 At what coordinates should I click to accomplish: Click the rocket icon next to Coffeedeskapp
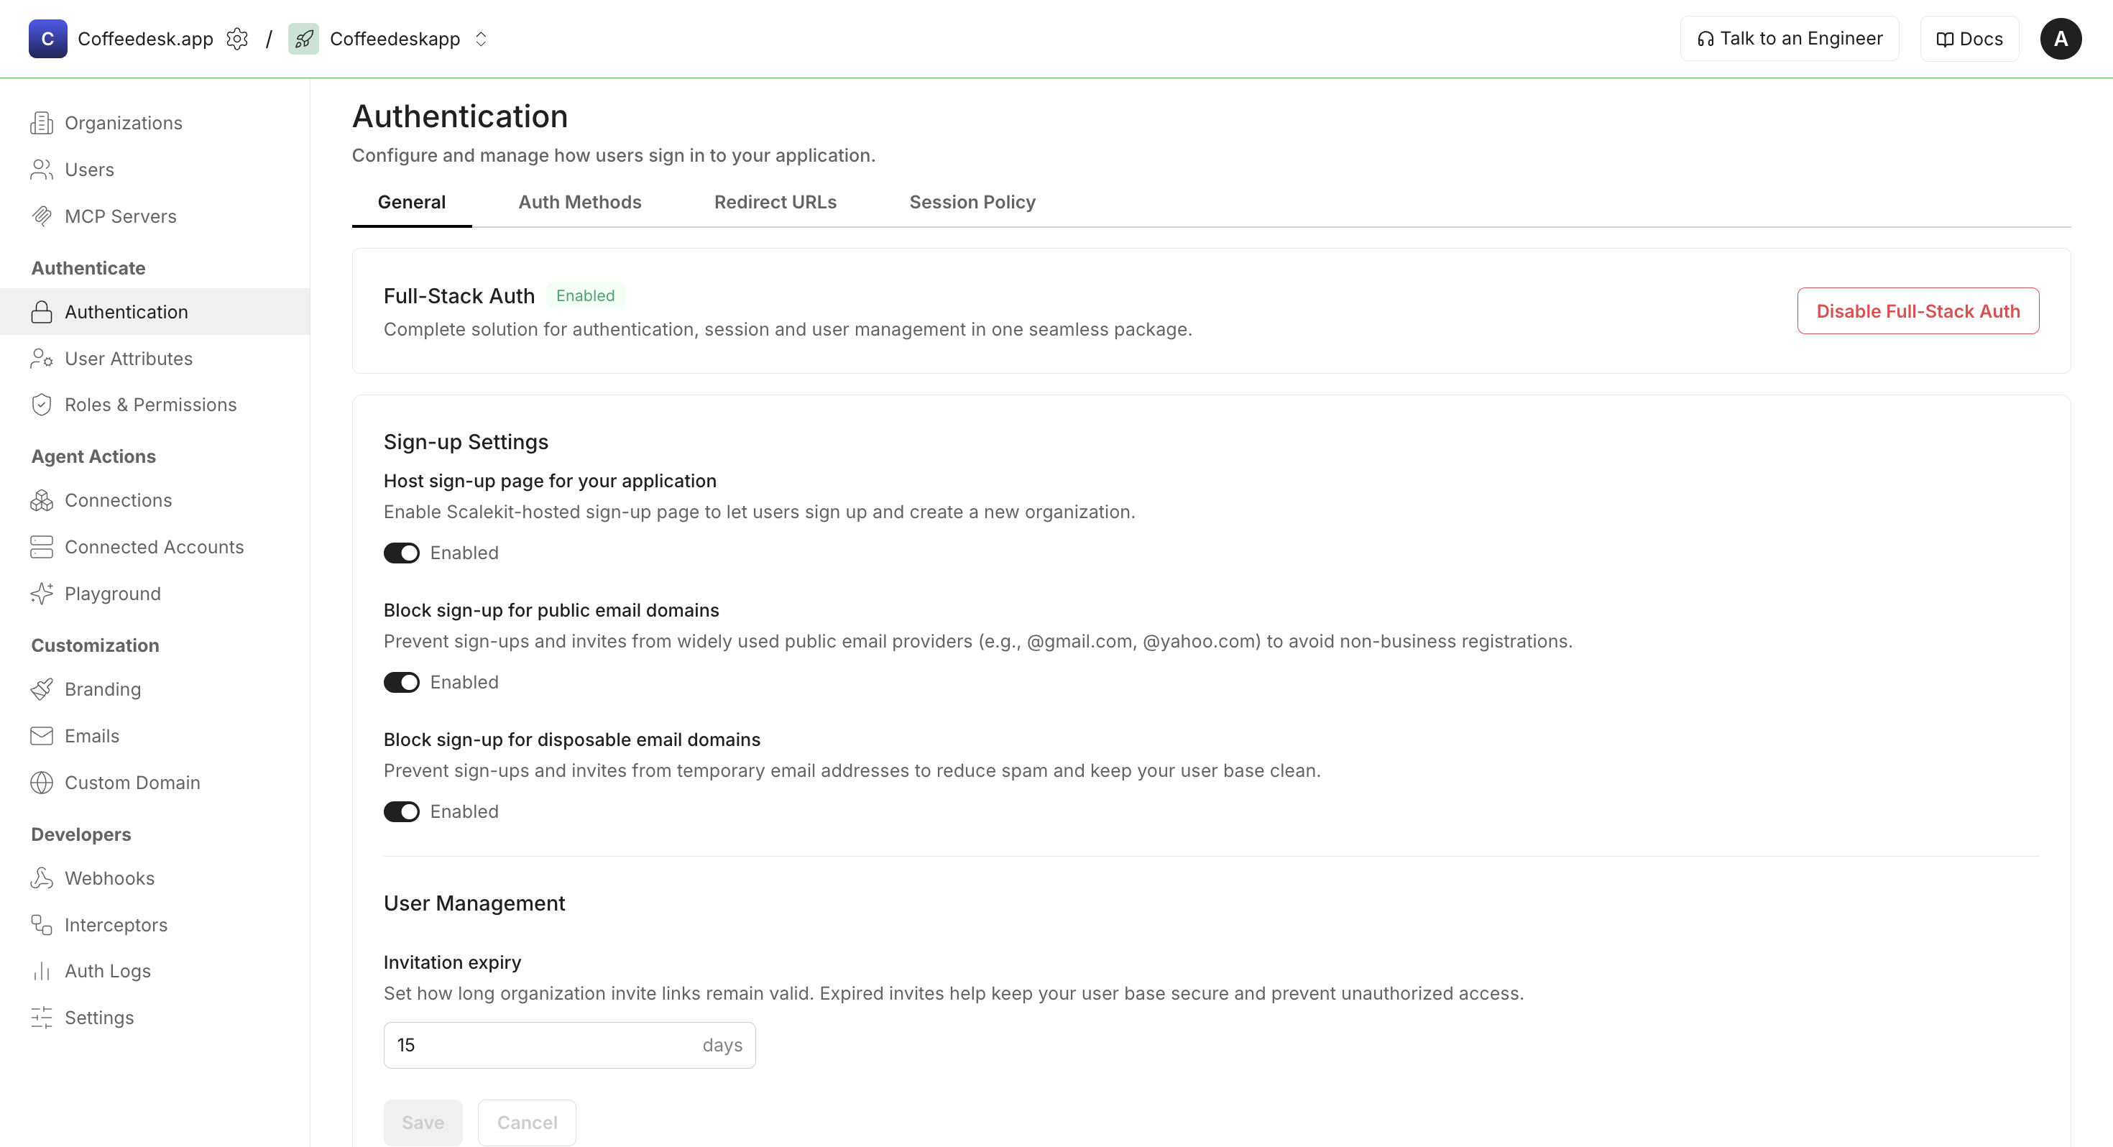click(x=303, y=39)
